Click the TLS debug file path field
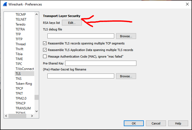Image resolution: width=192 pixels, height=130 pixels. [81, 36]
